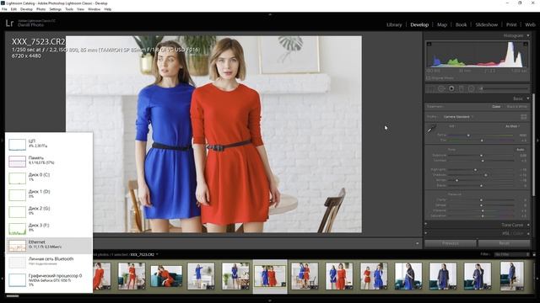Viewport: 540px width, 303px height.
Task: Collapse the filmstrip using bottom edge arrow
Action: tap(270, 300)
